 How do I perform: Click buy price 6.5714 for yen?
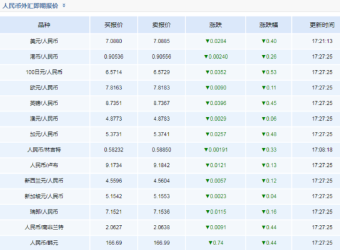114,72
